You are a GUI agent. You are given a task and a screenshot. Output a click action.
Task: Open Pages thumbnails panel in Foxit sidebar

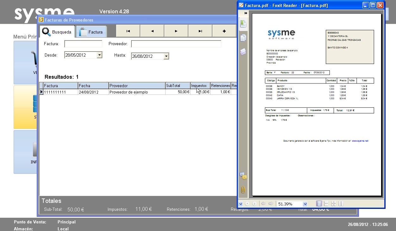pyautogui.click(x=243, y=38)
